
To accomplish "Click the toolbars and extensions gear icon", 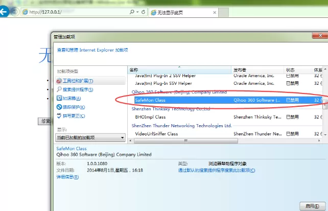I will tap(59, 81).
